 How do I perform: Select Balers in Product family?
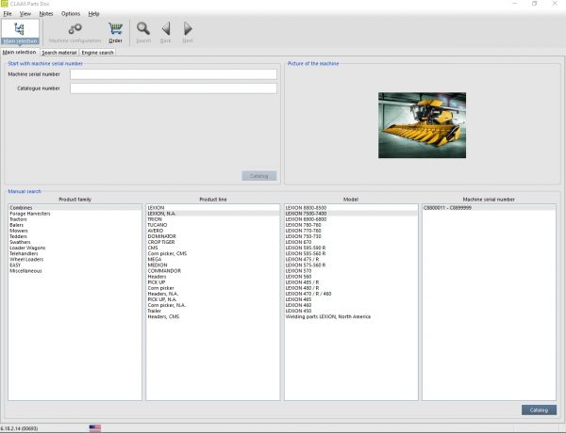pos(75,225)
